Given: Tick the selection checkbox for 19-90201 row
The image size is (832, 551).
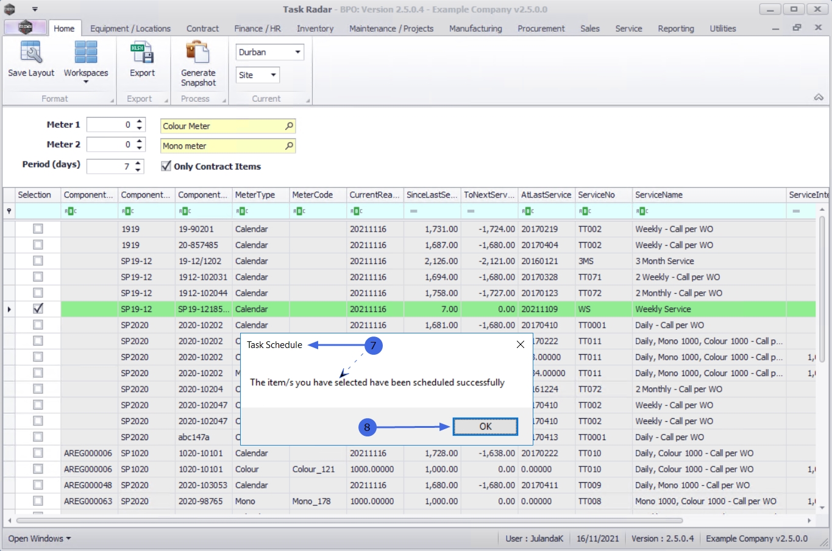Looking at the screenshot, I should [x=38, y=229].
